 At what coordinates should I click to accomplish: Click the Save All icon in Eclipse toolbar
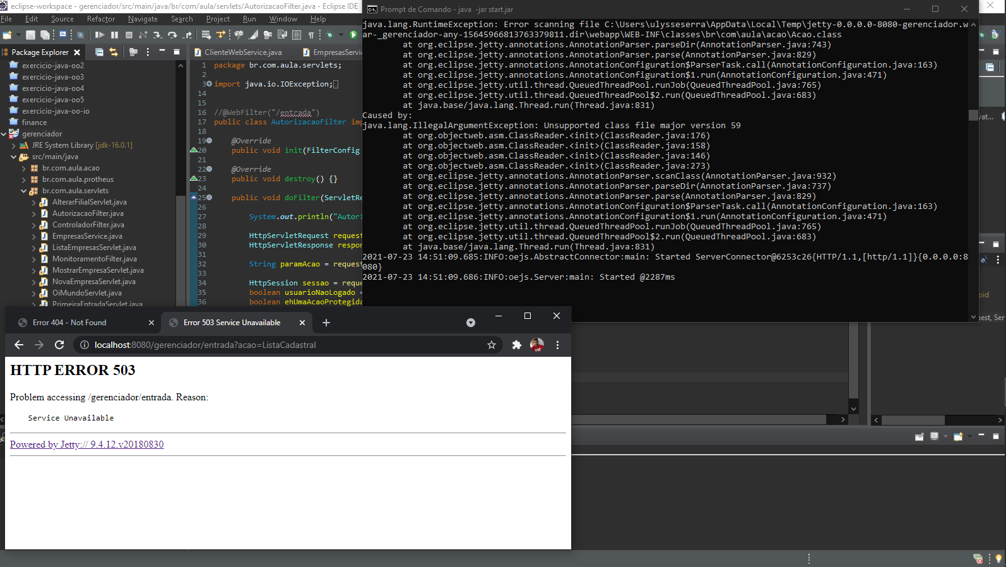45,35
